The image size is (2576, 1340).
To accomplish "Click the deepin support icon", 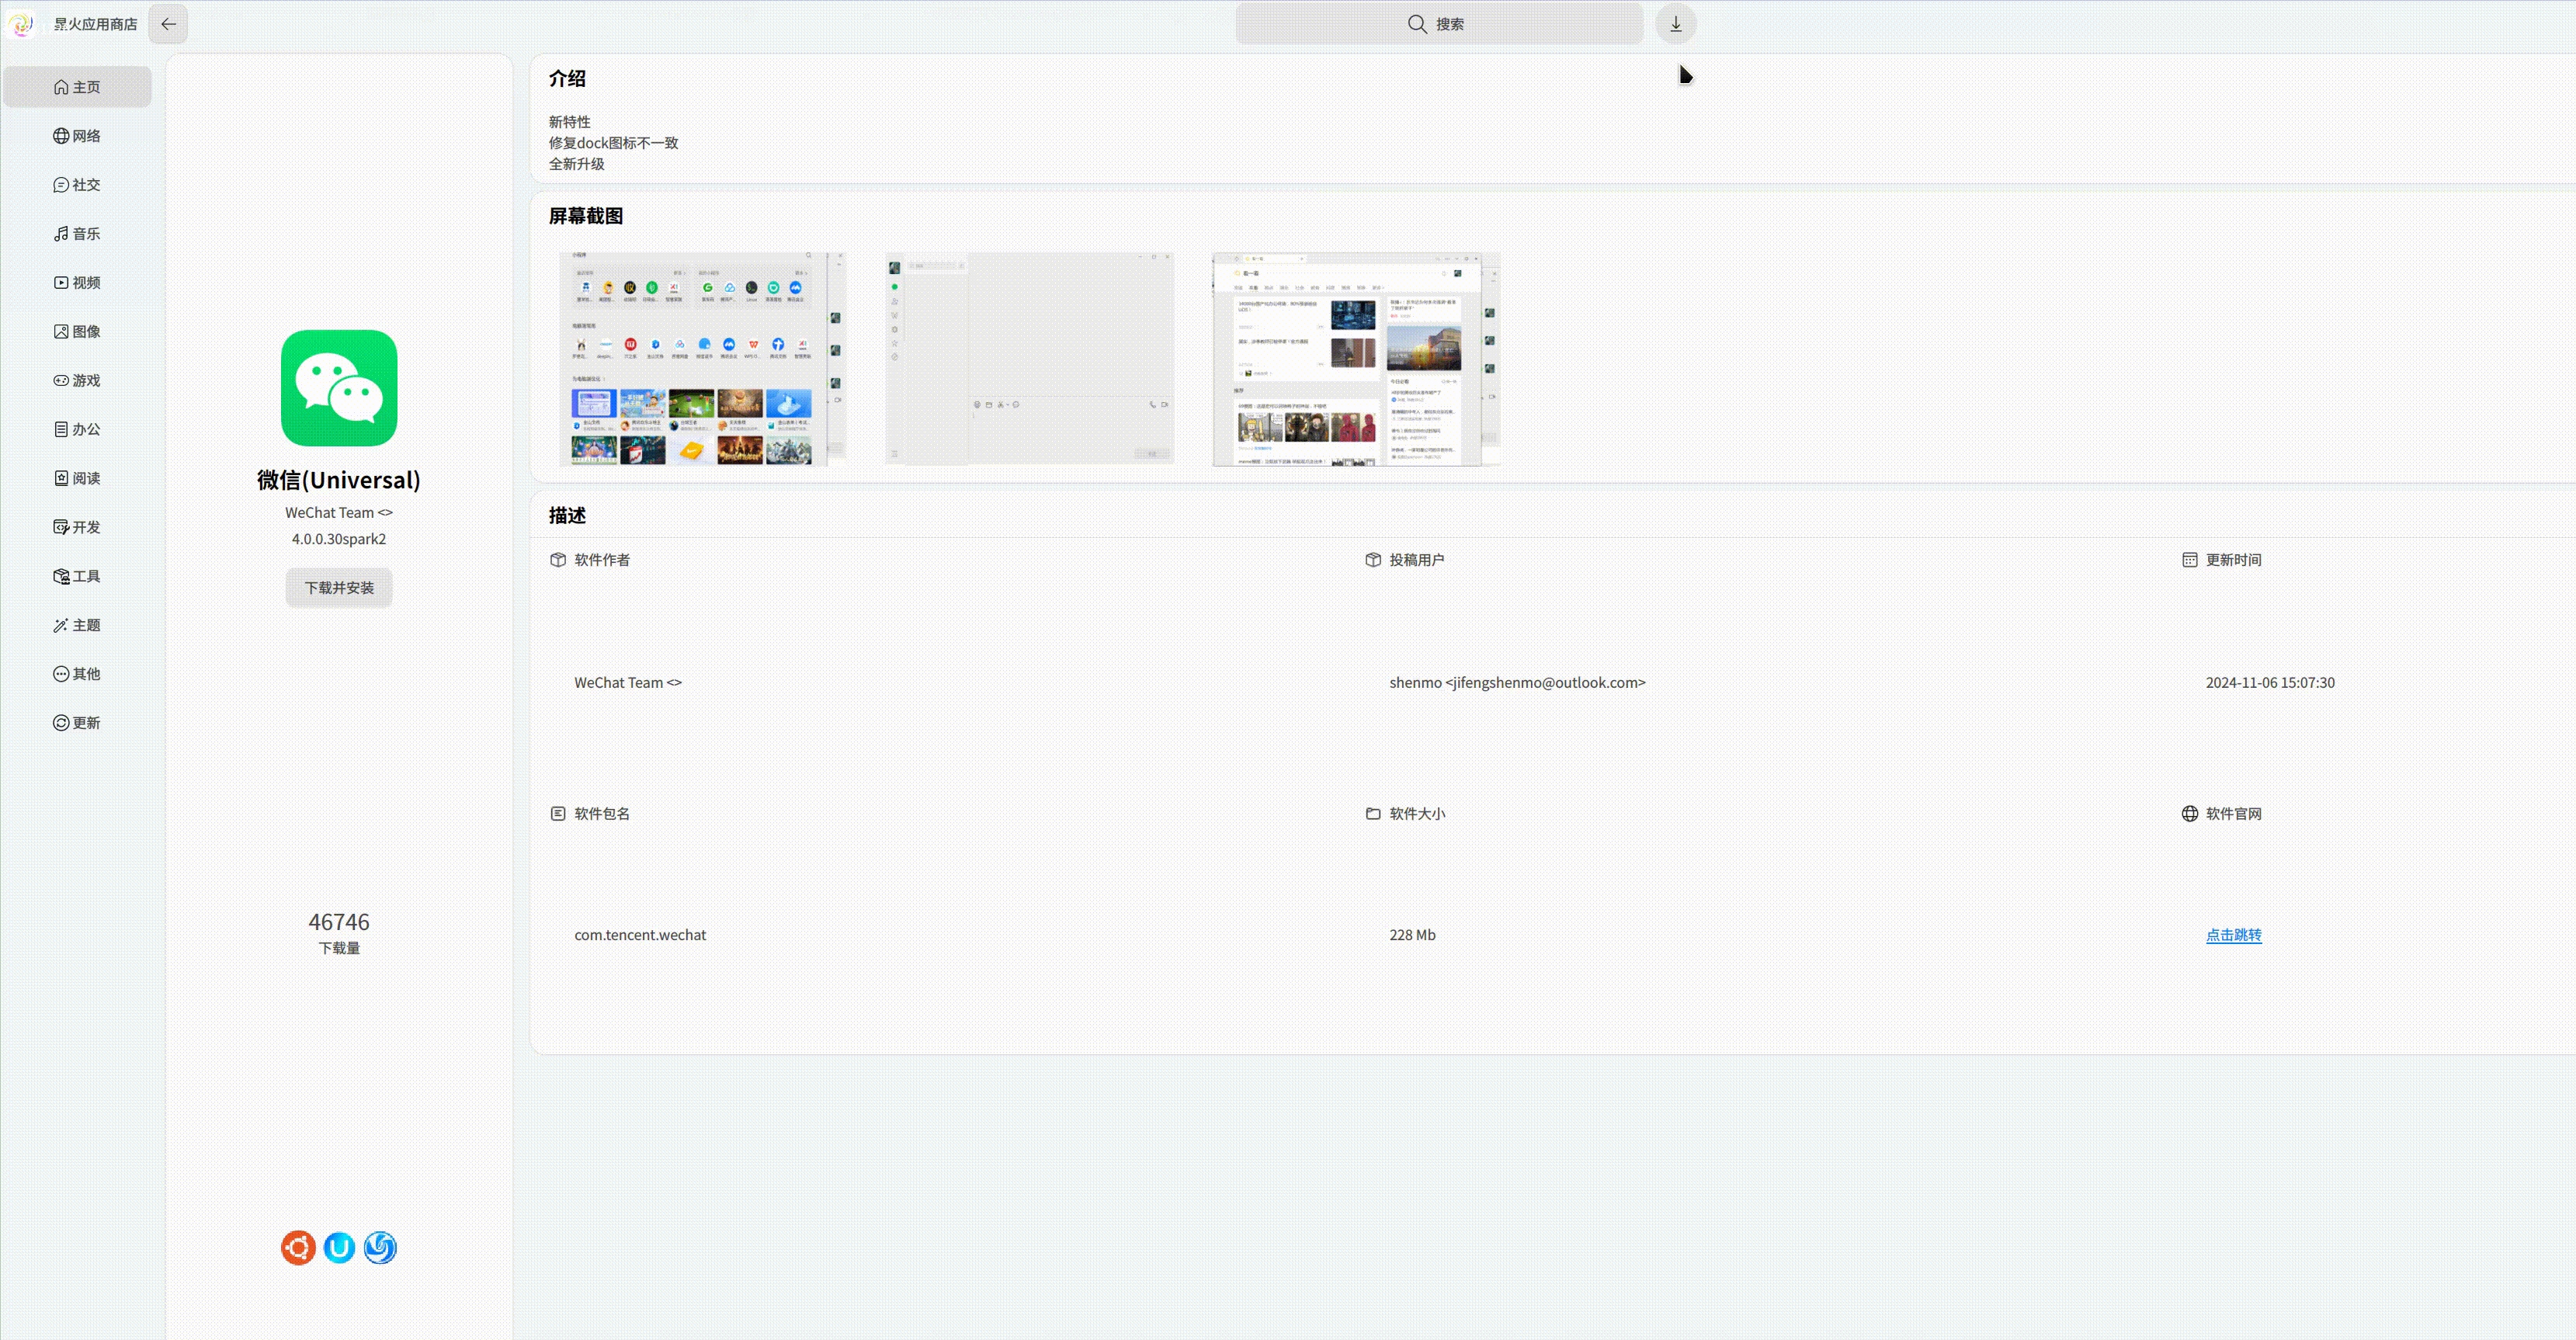I will click(380, 1248).
